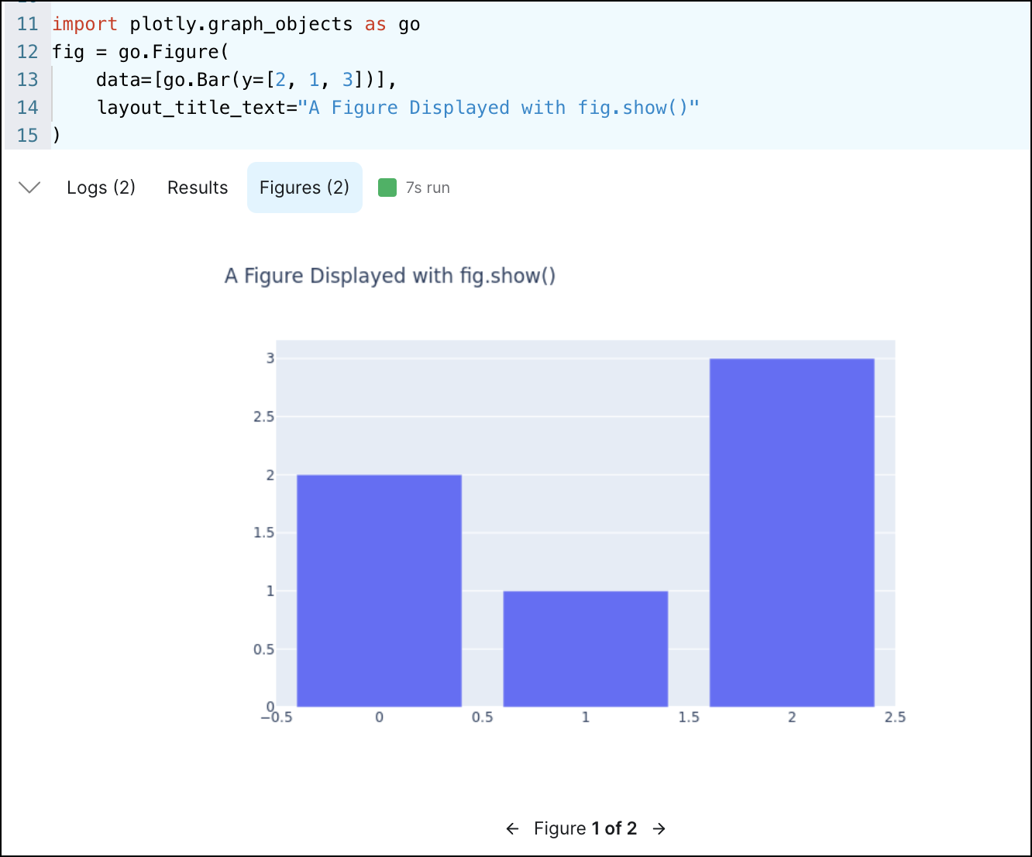Image resolution: width=1032 pixels, height=857 pixels.
Task: Click the chart title above the plot
Action: click(390, 275)
